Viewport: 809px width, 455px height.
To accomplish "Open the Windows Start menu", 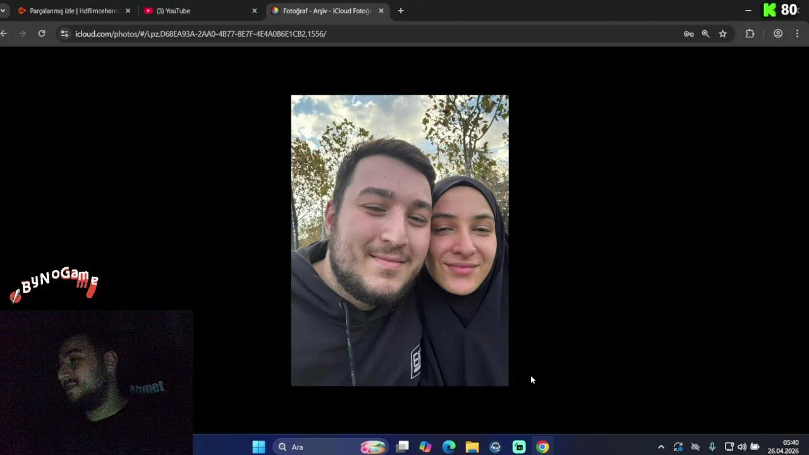I will 259,447.
